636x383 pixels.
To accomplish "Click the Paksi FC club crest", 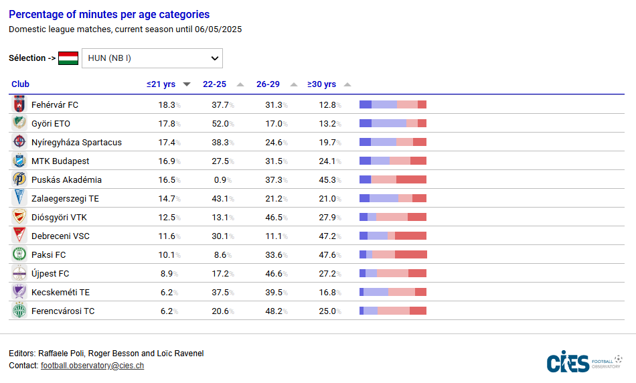I will [x=19, y=254].
